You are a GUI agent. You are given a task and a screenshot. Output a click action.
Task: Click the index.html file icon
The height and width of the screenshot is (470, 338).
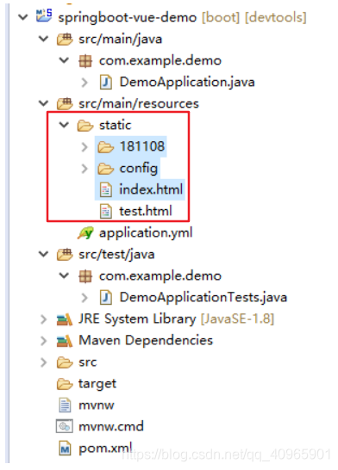tap(106, 190)
